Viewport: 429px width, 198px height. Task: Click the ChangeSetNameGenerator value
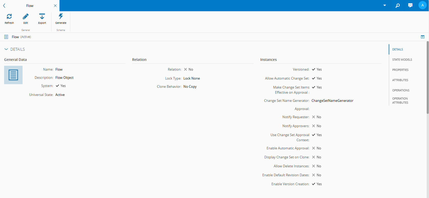[332, 101]
